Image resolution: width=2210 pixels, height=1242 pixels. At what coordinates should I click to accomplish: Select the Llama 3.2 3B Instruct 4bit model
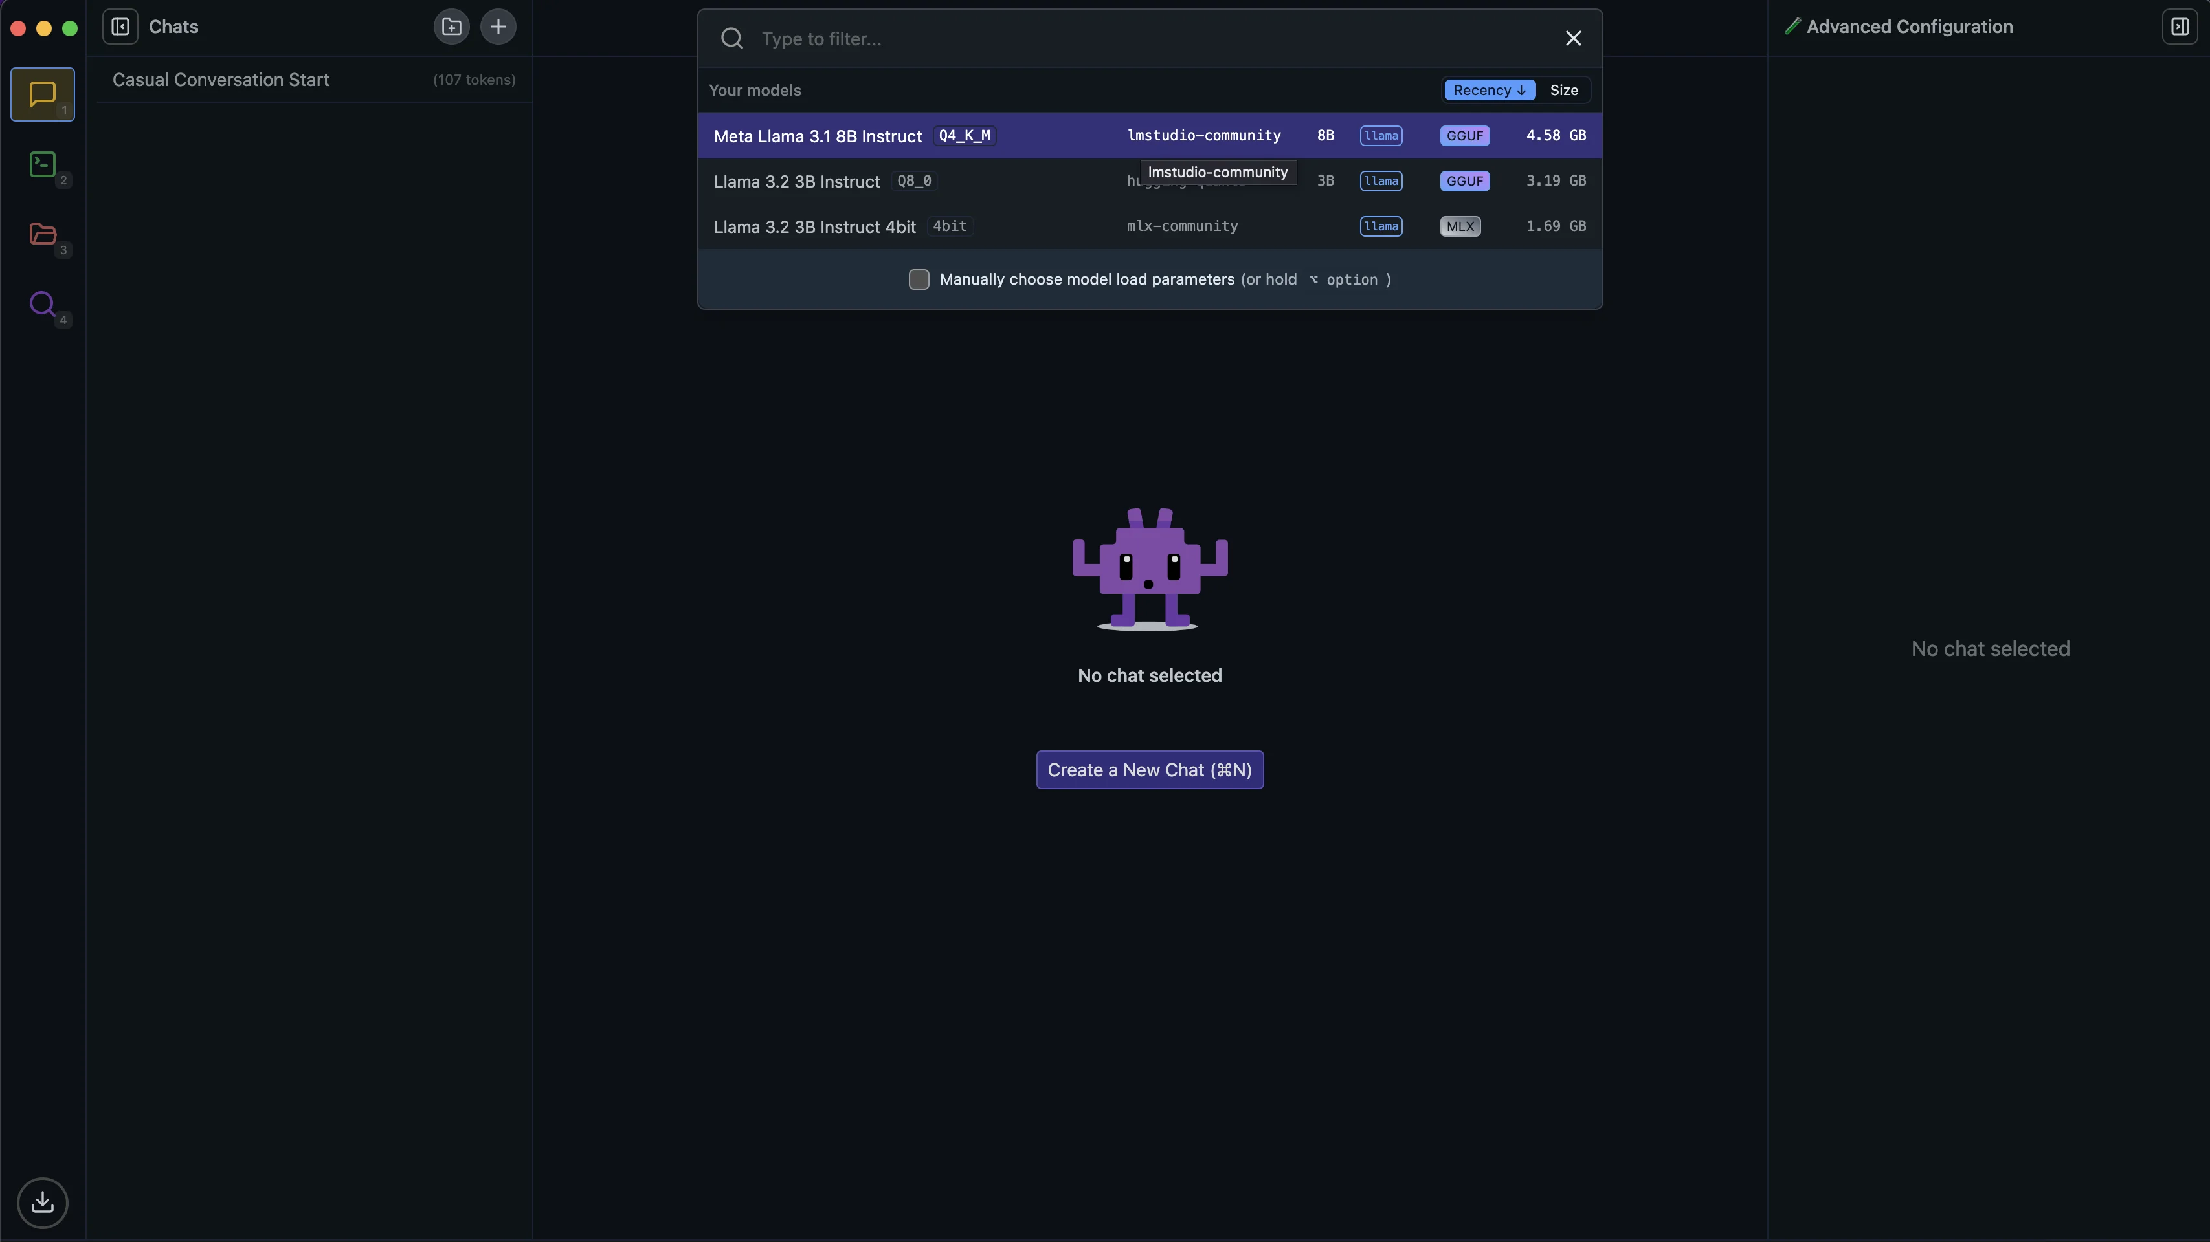[814, 227]
